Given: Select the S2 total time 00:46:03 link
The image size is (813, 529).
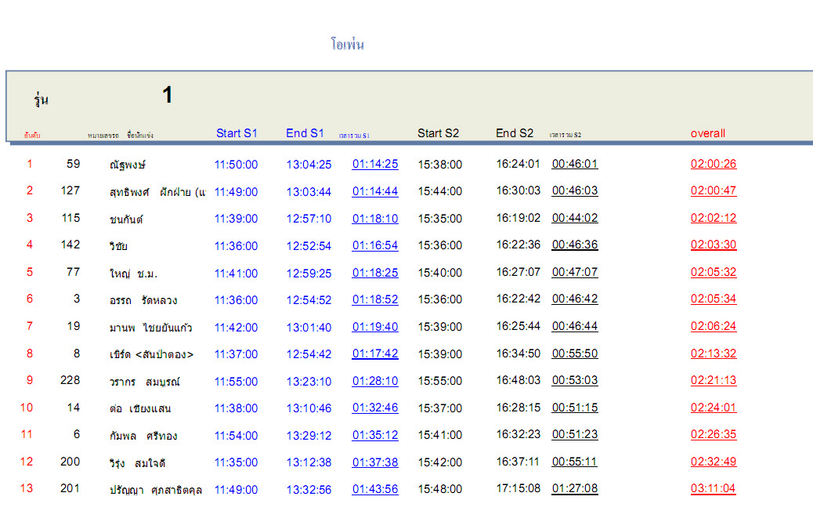Looking at the screenshot, I should click(x=574, y=191).
